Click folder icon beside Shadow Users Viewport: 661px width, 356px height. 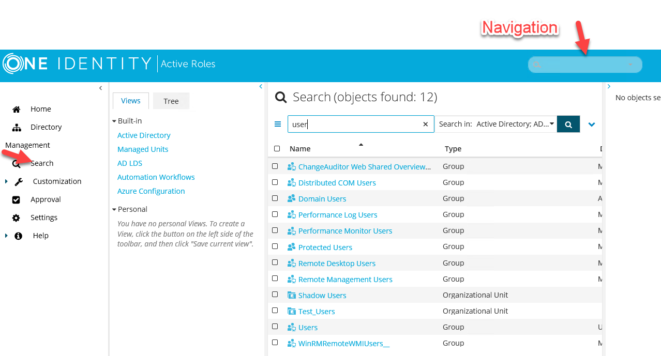click(292, 296)
